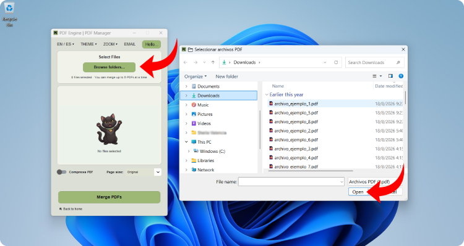
Task: Click the black cat illustration
Action: tap(109, 129)
